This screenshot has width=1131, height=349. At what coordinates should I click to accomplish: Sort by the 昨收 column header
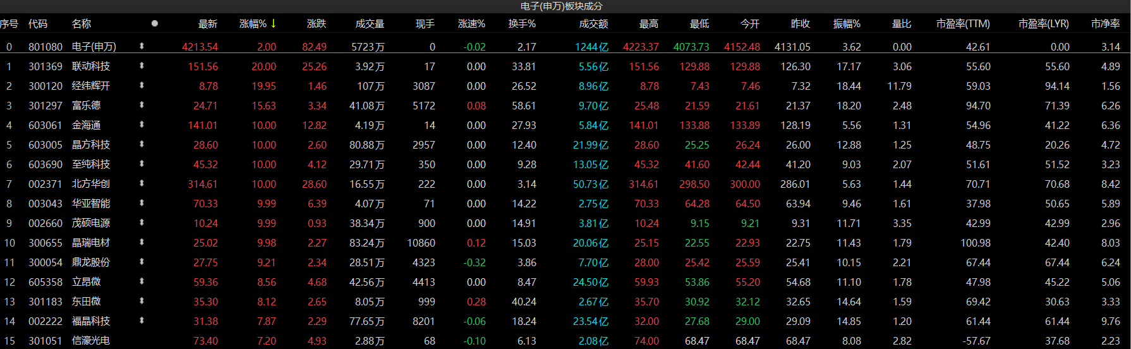click(x=801, y=23)
